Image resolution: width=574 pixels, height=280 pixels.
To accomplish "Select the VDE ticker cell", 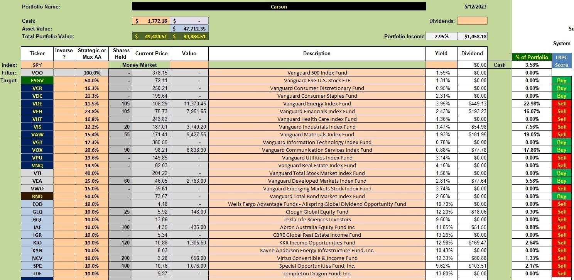I will [x=37, y=104].
